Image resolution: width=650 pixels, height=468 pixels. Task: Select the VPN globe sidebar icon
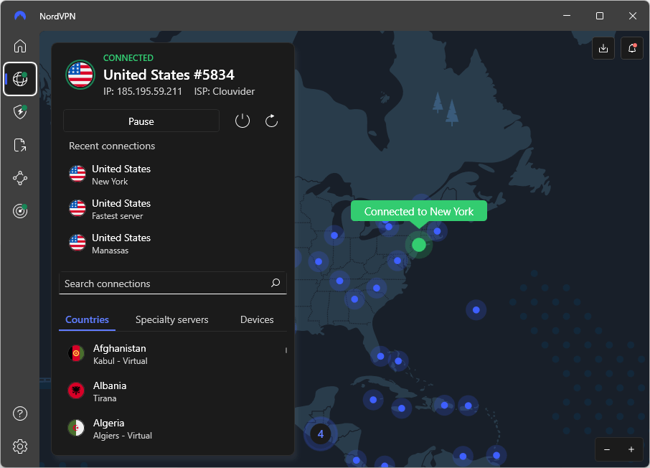[20, 79]
